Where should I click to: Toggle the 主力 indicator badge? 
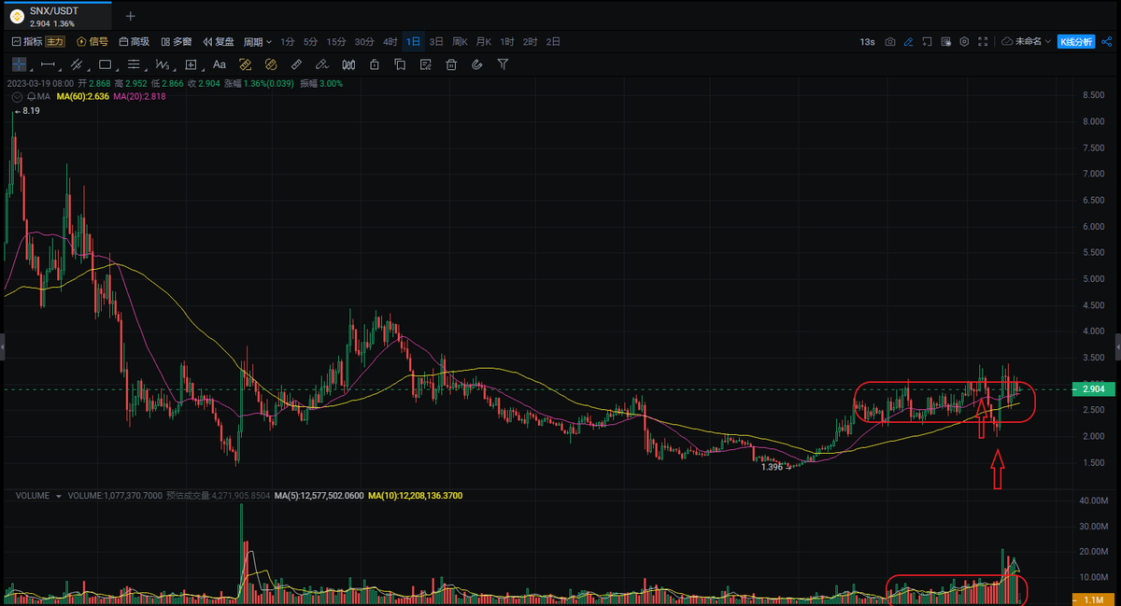coord(55,42)
